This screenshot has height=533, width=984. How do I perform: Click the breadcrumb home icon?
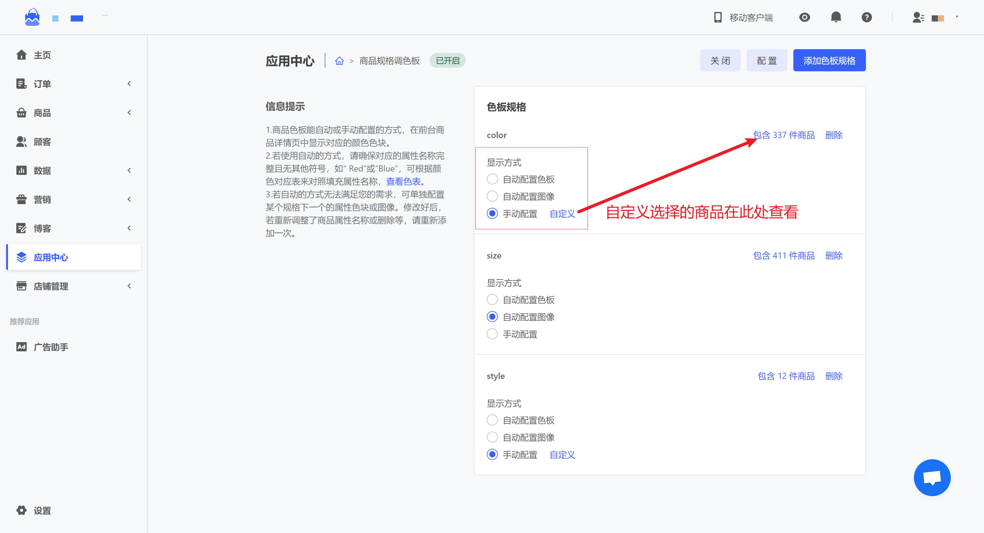(x=339, y=61)
